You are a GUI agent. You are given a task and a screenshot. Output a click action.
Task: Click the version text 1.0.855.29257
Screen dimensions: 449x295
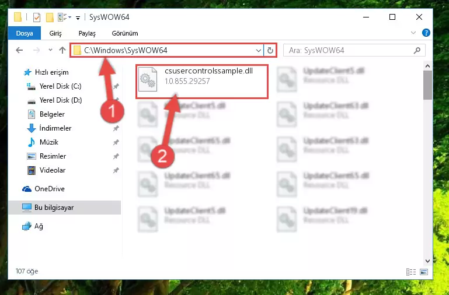pos(187,81)
